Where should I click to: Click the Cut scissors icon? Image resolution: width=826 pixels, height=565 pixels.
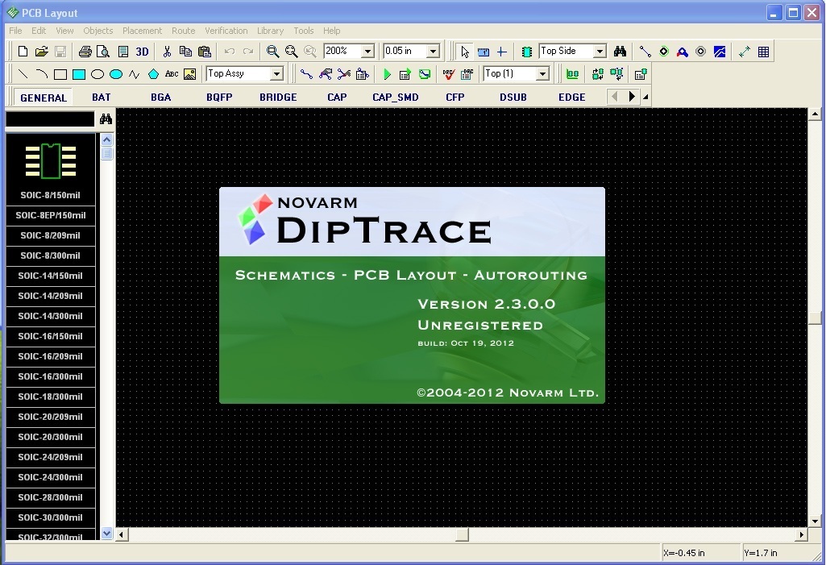click(167, 52)
